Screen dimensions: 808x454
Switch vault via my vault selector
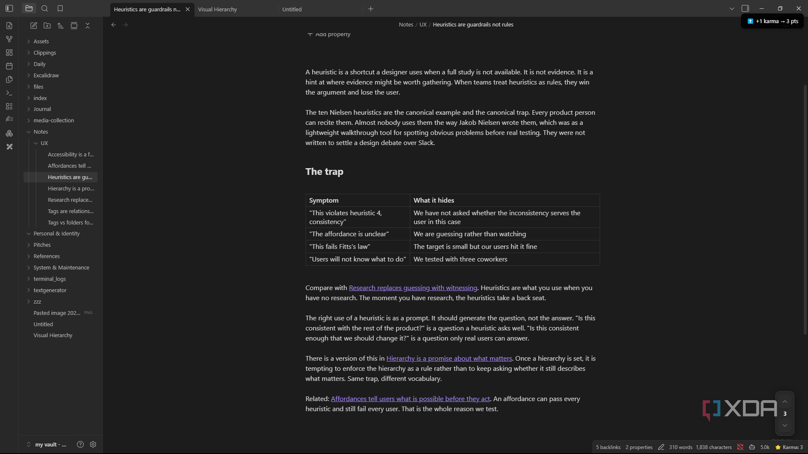point(47,444)
